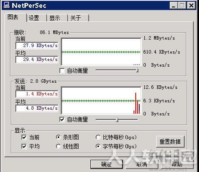This screenshot has width=199, height=172.
Task: Select 字节每秒 (Bps) units
Action: (x=98, y=146)
